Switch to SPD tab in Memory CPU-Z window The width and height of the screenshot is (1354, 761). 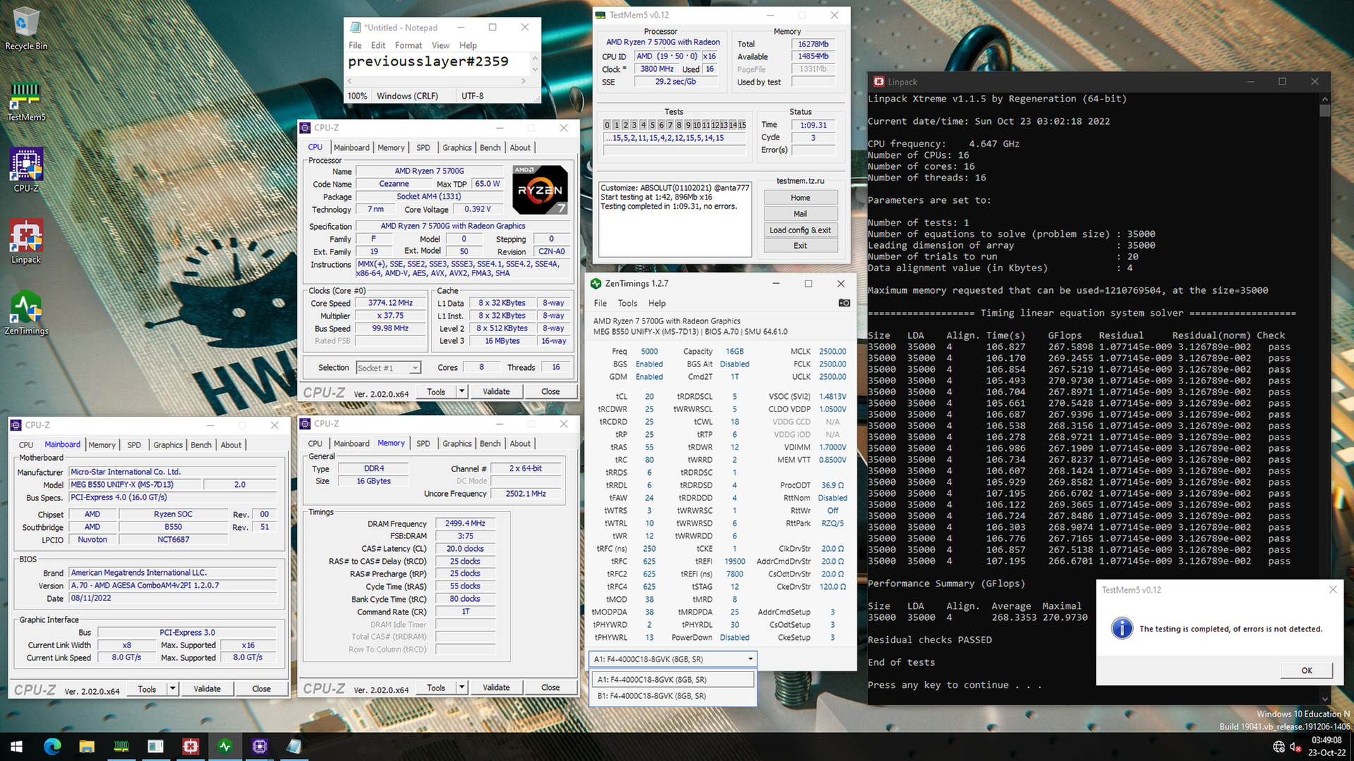(x=423, y=443)
